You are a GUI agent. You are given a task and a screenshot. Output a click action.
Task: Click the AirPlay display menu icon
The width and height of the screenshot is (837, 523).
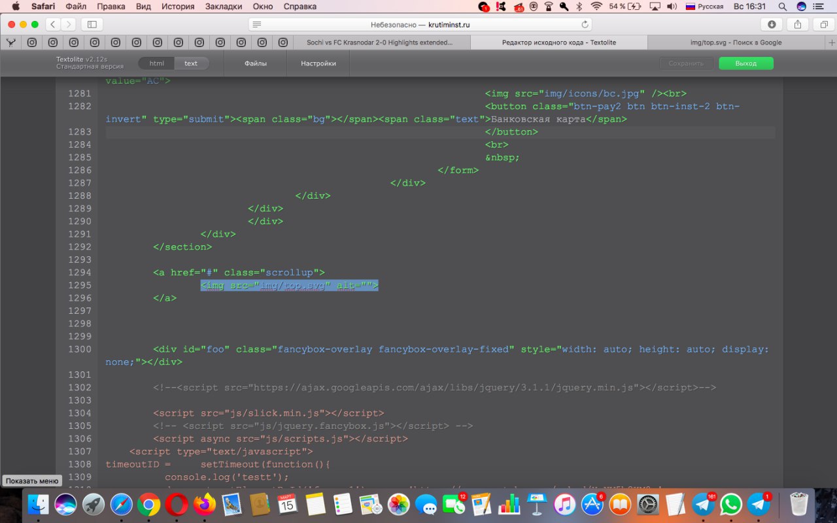tap(655, 7)
